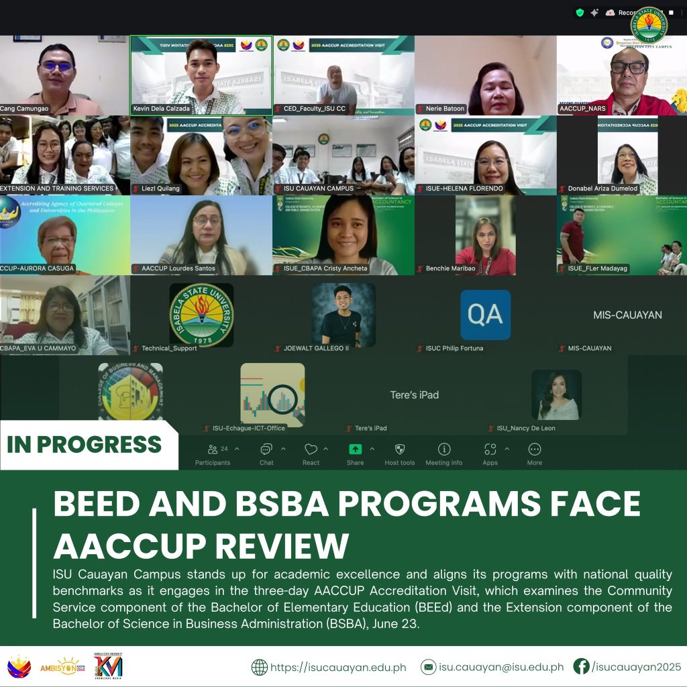Expand the chevron next to React
The height and width of the screenshot is (687, 687).
pos(326,449)
